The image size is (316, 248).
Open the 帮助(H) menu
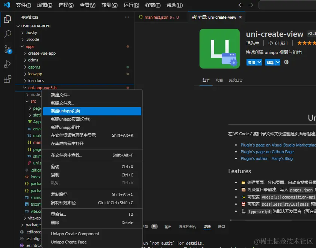tap(174, 5)
